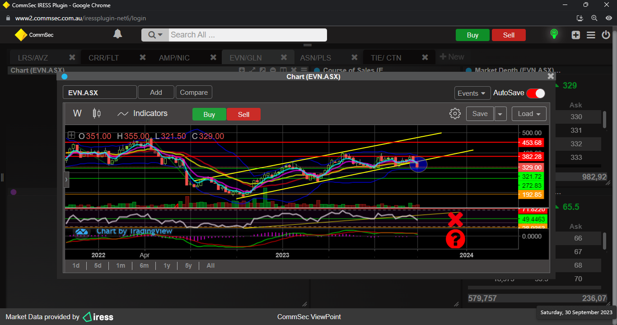Open the notifications bell
Image resolution: width=617 pixels, height=325 pixels.
(117, 34)
